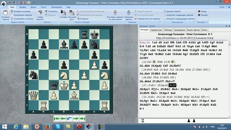This screenshot has width=231, height=130.
Task: Click Загрузить следующую партию
Action: pos(178,15)
